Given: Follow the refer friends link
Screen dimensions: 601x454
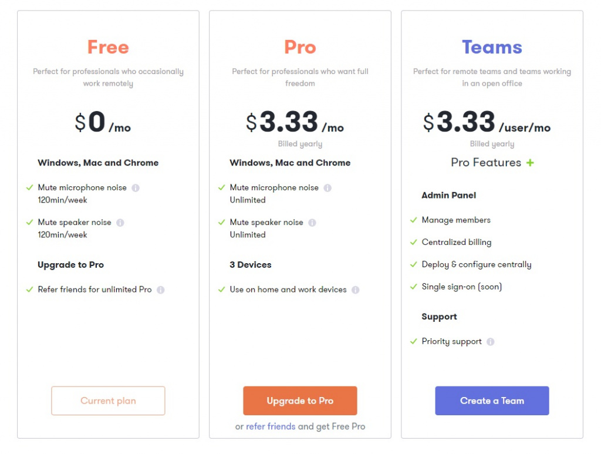Looking at the screenshot, I should 271,426.
